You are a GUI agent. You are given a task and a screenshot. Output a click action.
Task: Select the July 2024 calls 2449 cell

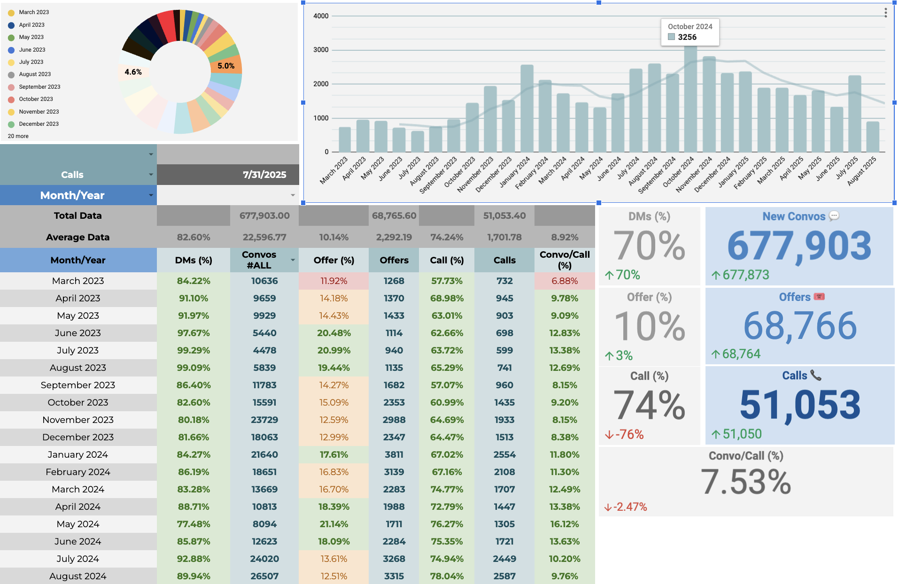pyautogui.click(x=504, y=559)
